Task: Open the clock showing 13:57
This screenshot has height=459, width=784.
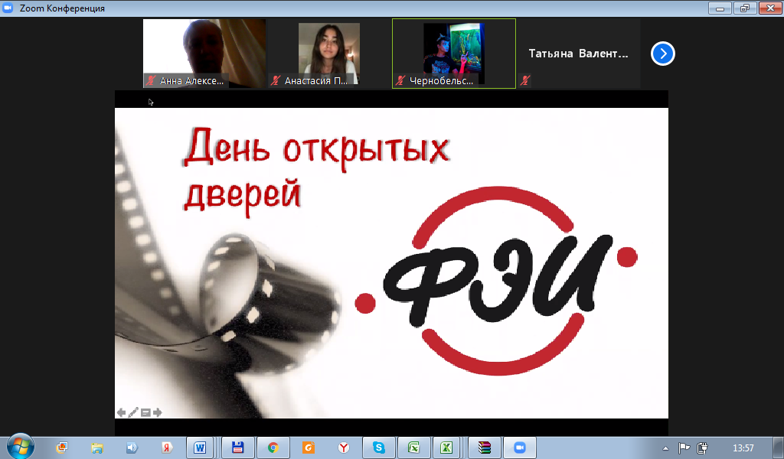Action: 743,448
